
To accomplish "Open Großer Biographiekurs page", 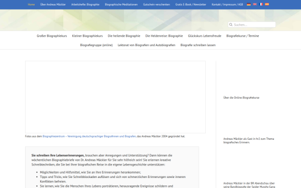I will pos(52,36).
